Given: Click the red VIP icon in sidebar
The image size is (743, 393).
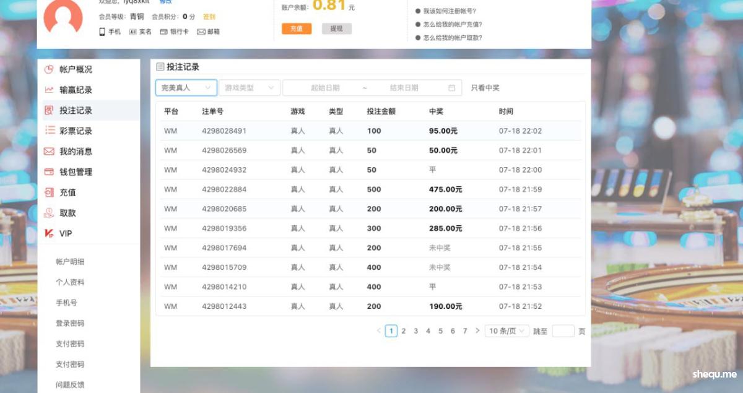Looking at the screenshot, I should click(49, 233).
